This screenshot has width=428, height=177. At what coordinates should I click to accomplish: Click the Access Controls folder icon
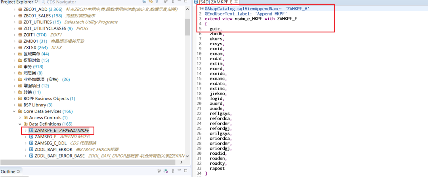tap(25, 118)
